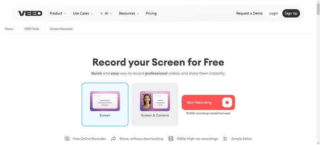Go to Home breadcrumb
Image resolution: width=320 pixels, height=145 pixels.
[9, 29]
